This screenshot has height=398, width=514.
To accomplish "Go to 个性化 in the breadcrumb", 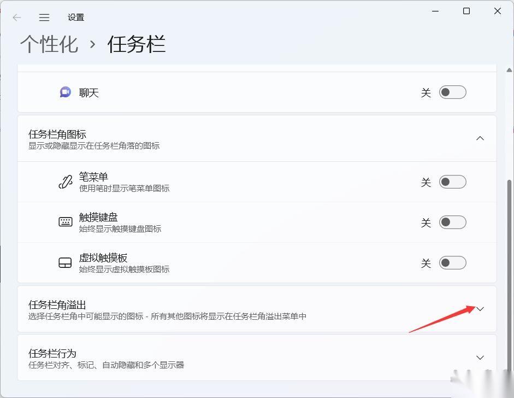I will pyautogui.click(x=49, y=44).
